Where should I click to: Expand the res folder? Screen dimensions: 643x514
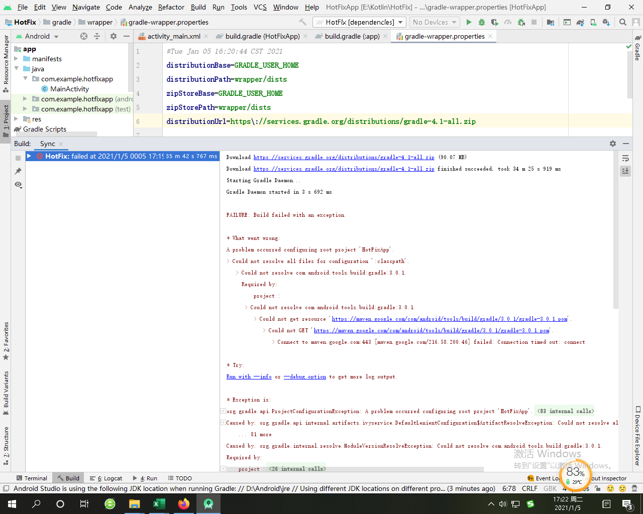pos(17,119)
